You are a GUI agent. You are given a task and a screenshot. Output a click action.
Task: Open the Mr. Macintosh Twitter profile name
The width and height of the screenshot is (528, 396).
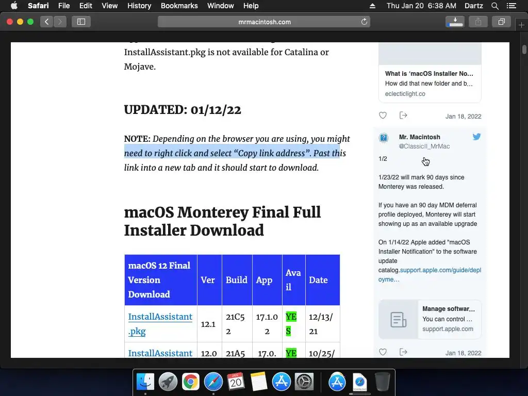point(420,137)
